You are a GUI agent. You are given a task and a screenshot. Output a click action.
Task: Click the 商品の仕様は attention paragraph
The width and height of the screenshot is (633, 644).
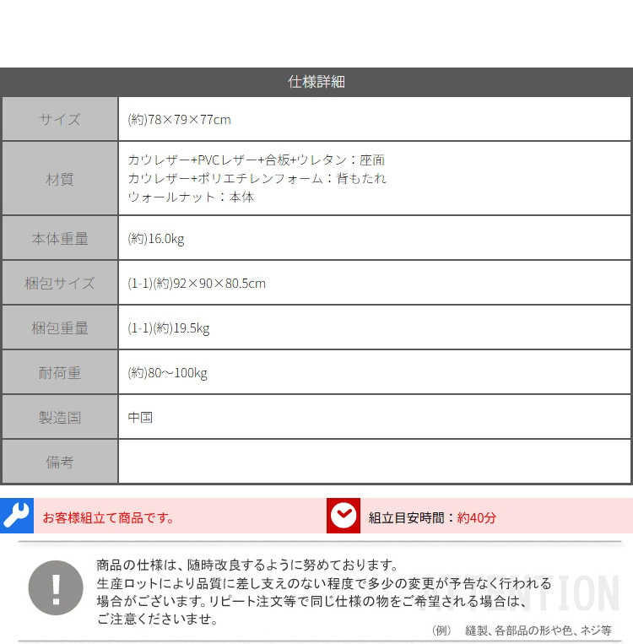tap(324, 592)
